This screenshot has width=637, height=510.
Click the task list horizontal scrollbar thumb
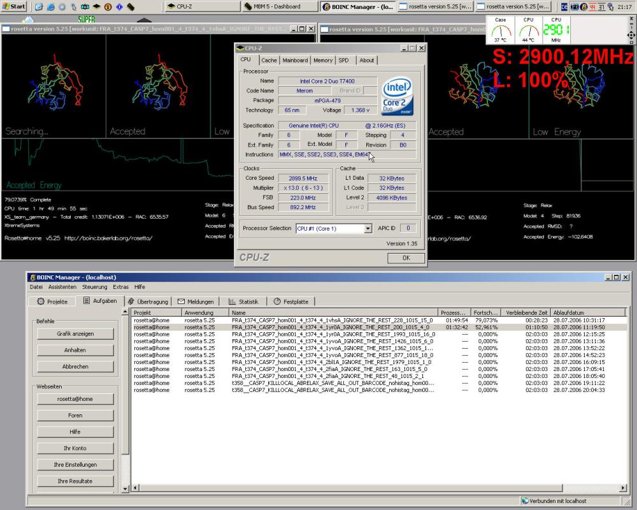point(352,488)
